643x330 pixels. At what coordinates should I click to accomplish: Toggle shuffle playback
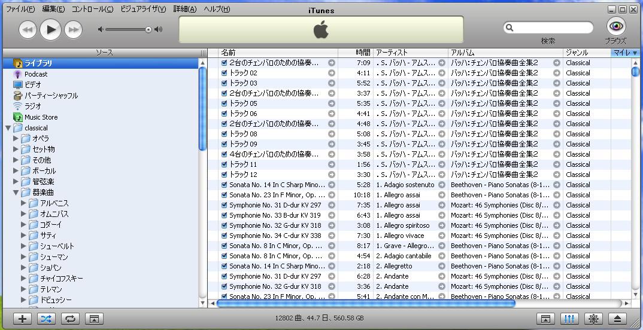pyautogui.click(x=46, y=319)
